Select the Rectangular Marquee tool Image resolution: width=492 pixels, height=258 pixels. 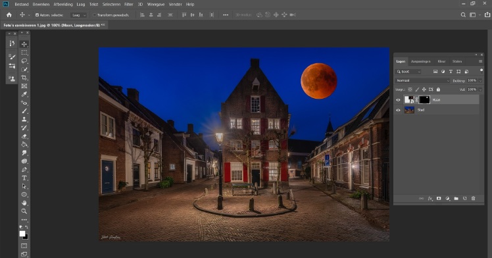coord(24,53)
